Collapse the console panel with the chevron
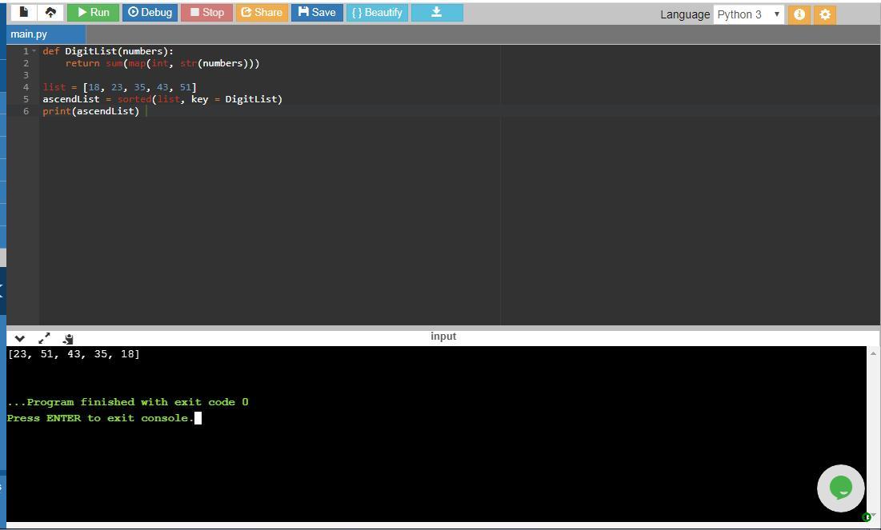This screenshot has width=881, height=530. point(20,338)
